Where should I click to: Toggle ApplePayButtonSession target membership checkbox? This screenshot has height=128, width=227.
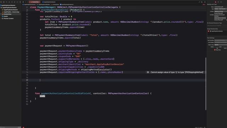[209, 31]
